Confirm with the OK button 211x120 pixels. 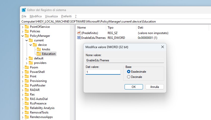(134, 87)
